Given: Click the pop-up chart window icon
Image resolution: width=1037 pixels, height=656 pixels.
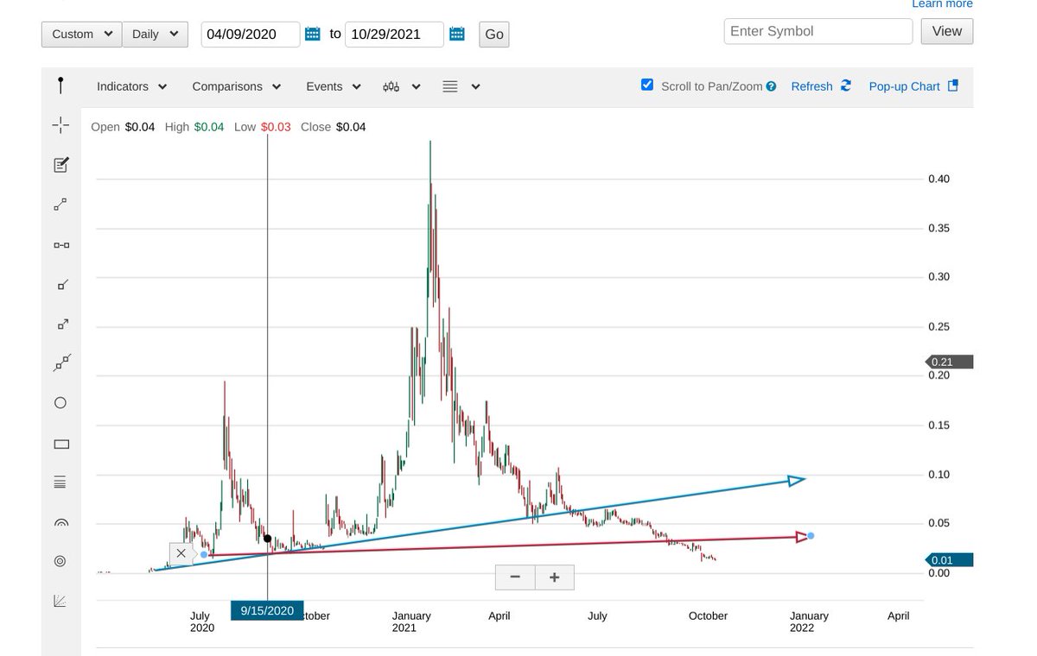Looking at the screenshot, I should 953,85.
